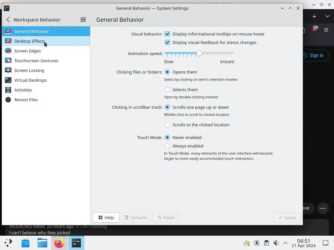
Task: Set Touch Mode to Never enabled
Action: (167, 137)
